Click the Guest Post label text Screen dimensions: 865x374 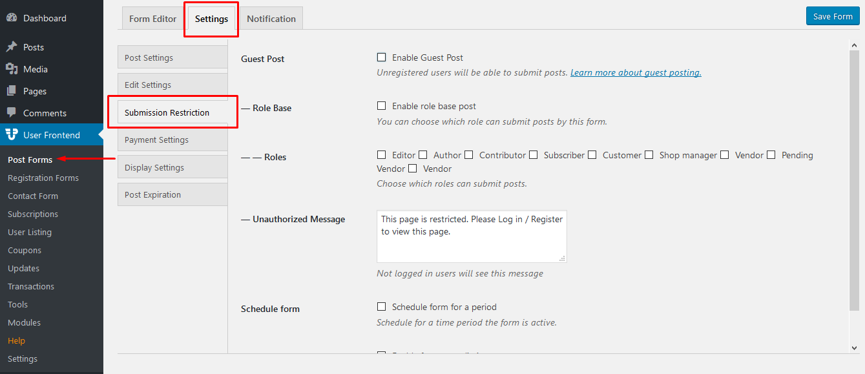coord(262,59)
